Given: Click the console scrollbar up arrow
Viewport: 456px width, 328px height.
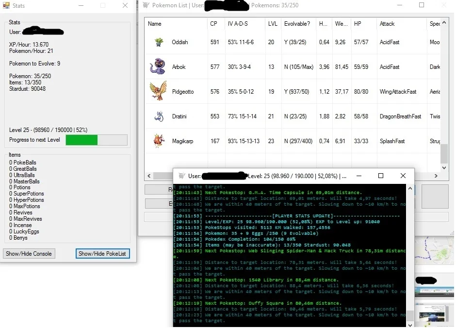Looking at the screenshot, I should (x=410, y=188).
